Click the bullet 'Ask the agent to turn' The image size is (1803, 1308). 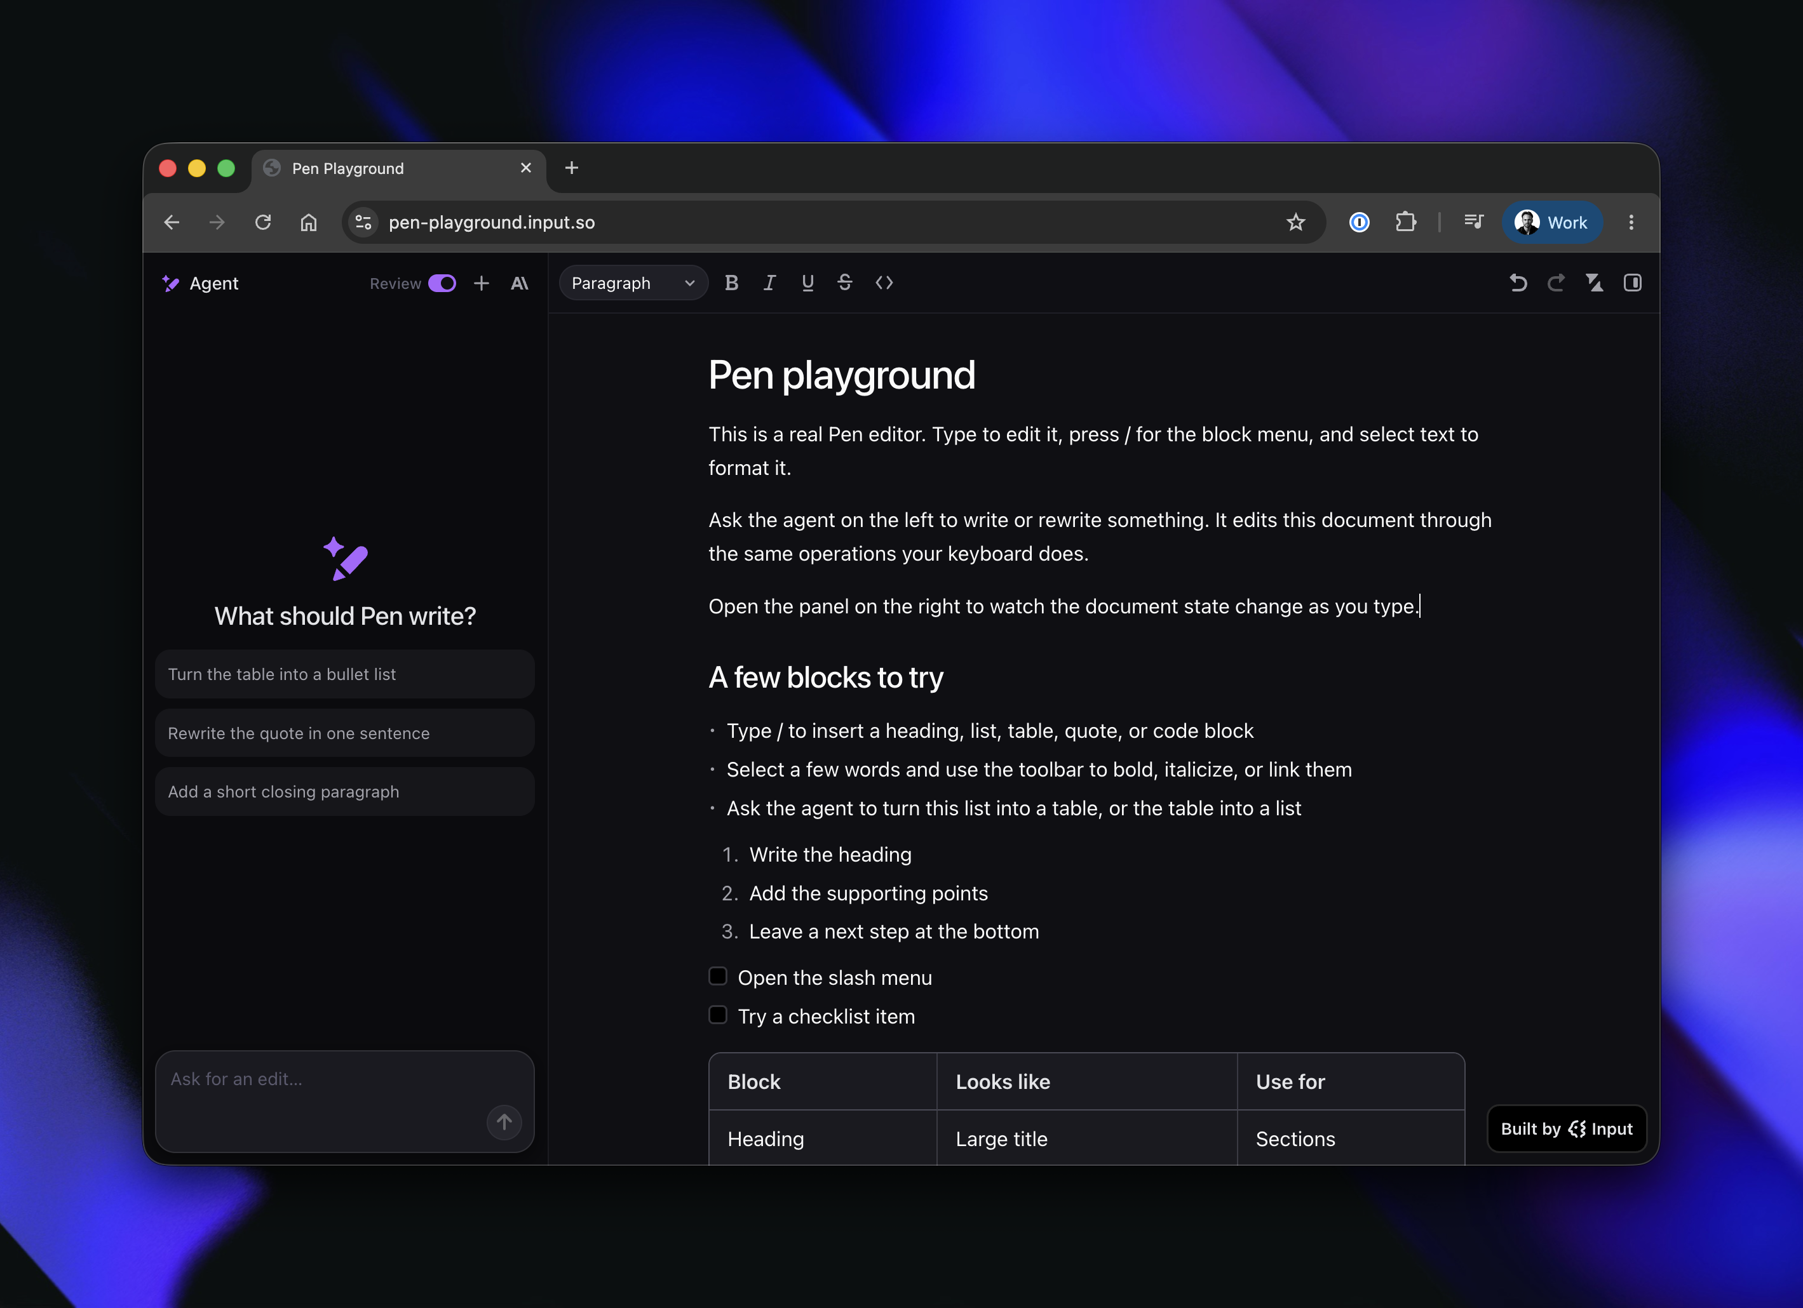click(x=1013, y=808)
